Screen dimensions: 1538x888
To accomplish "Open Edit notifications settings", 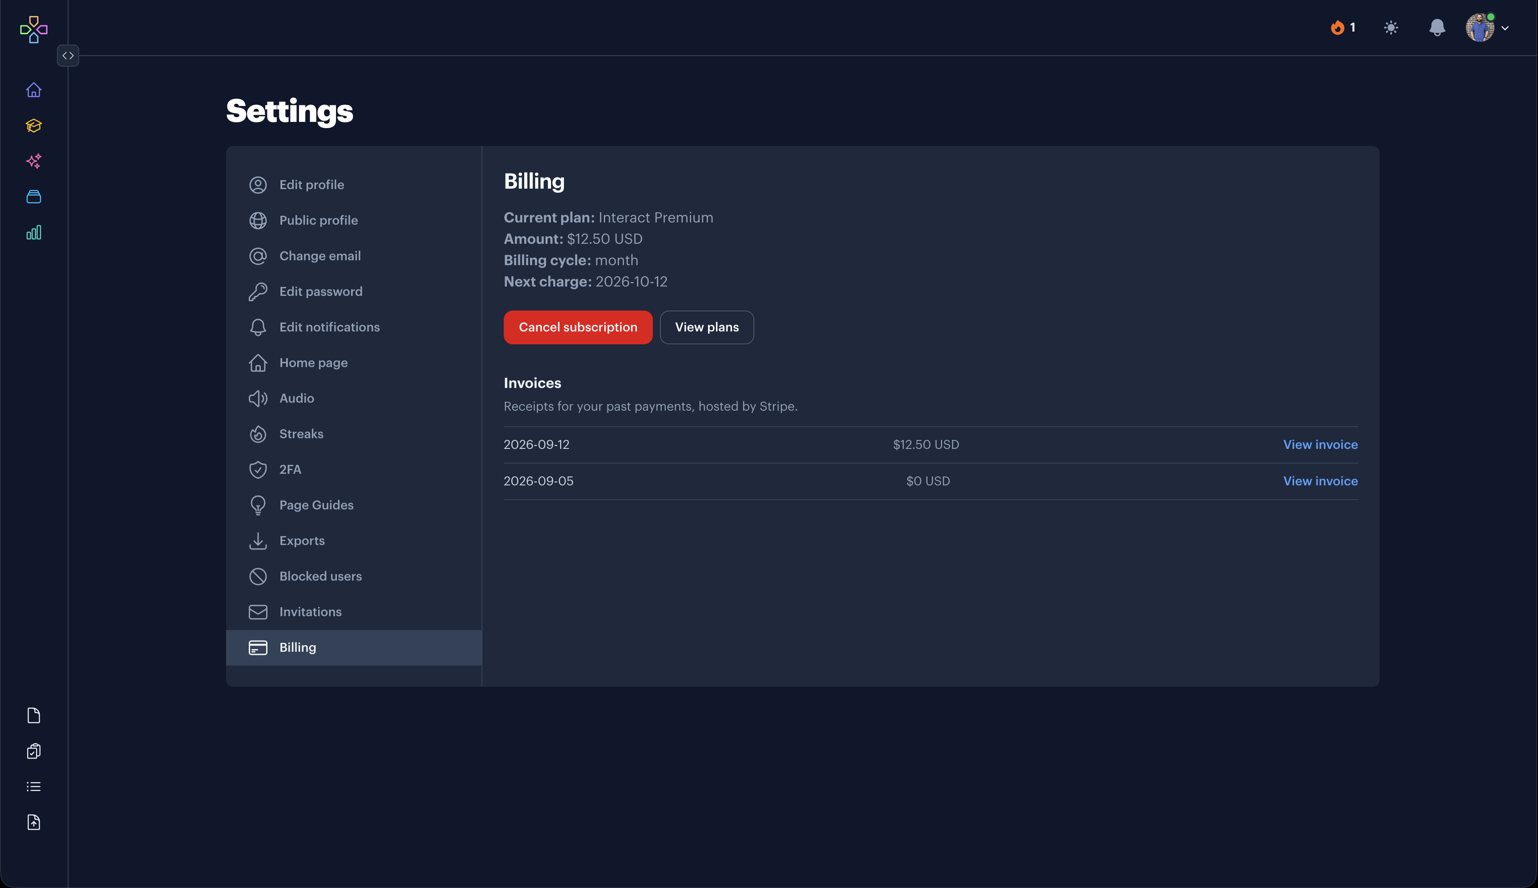I will [354, 327].
